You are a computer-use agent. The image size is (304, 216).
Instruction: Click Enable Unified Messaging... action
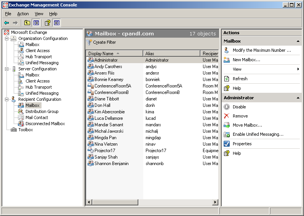click(x=258, y=134)
